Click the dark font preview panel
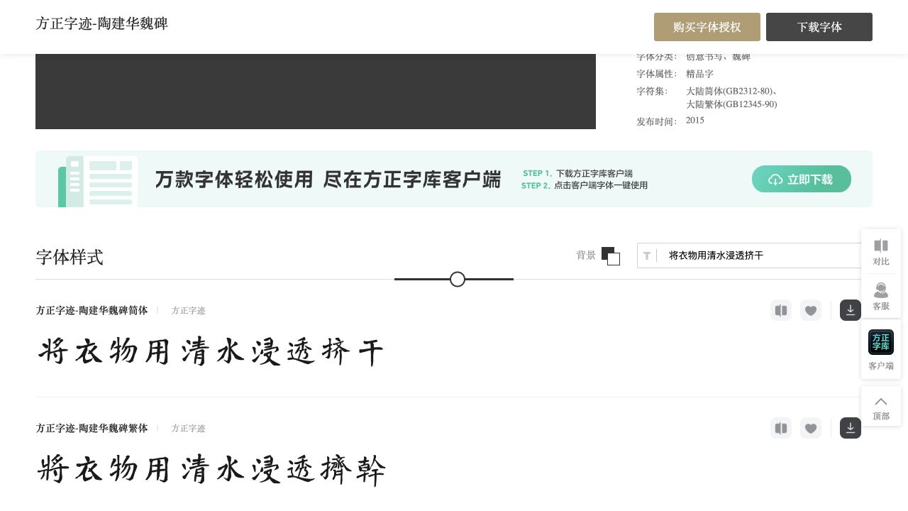908x511 pixels. [x=316, y=92]
